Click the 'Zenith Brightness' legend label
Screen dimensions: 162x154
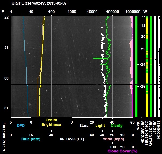tap(51, 122)
